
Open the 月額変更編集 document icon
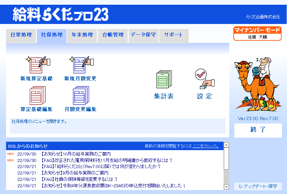point(81,95)
